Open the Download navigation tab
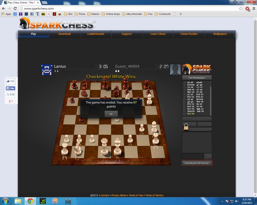Viewport: 257px width, 205px height. pyautogui.click(x=65, y=34)
